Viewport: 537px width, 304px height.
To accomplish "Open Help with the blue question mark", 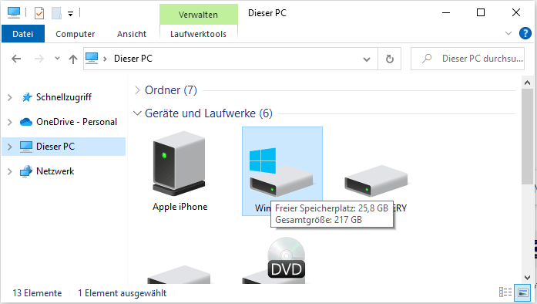I will pos(525,33).
